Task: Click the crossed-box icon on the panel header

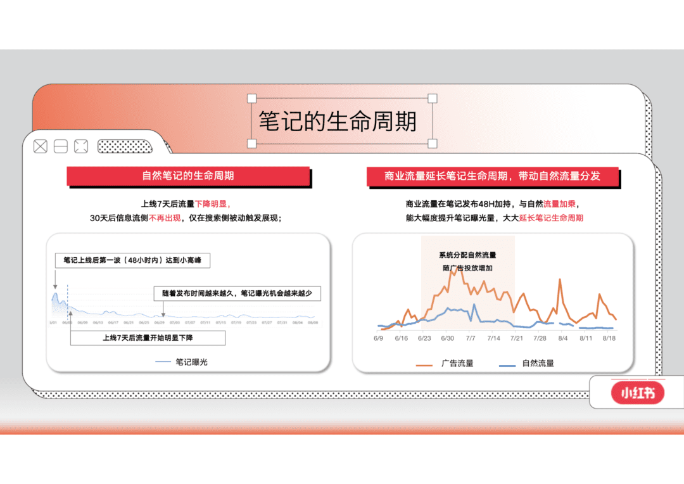Action: [40, 147]
